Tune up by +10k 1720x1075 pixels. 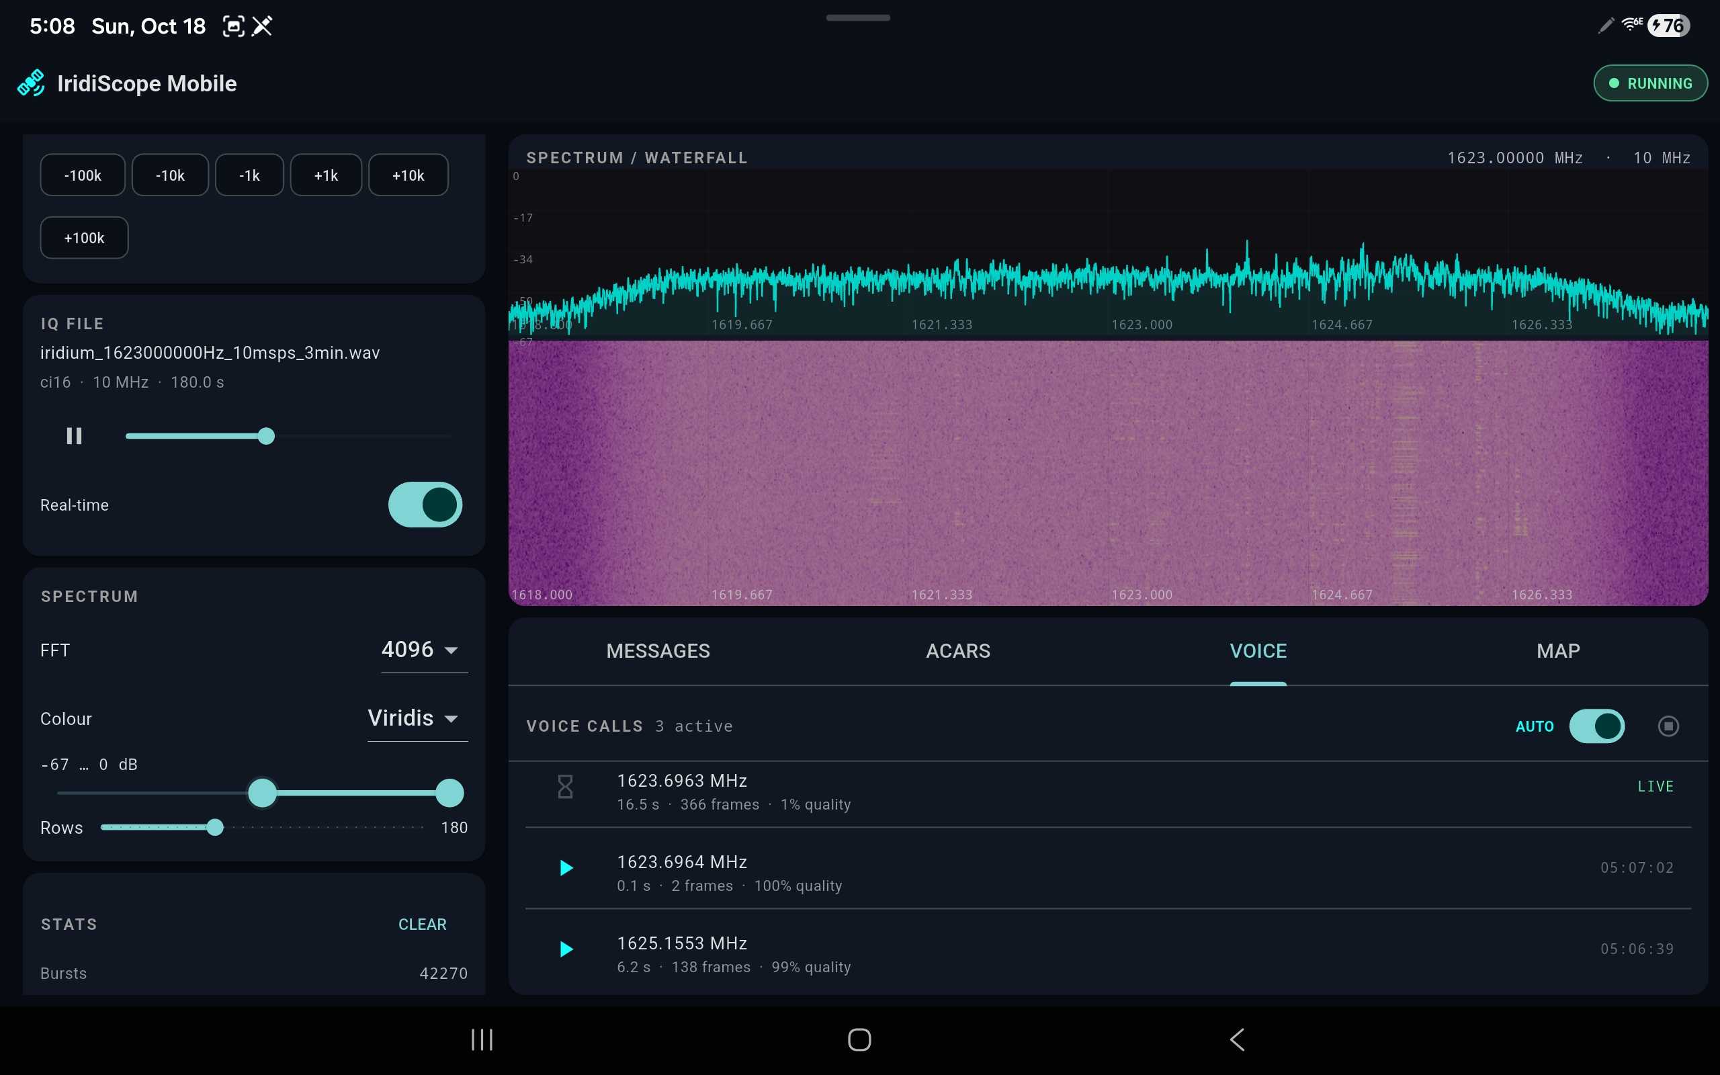coord(408,175)
